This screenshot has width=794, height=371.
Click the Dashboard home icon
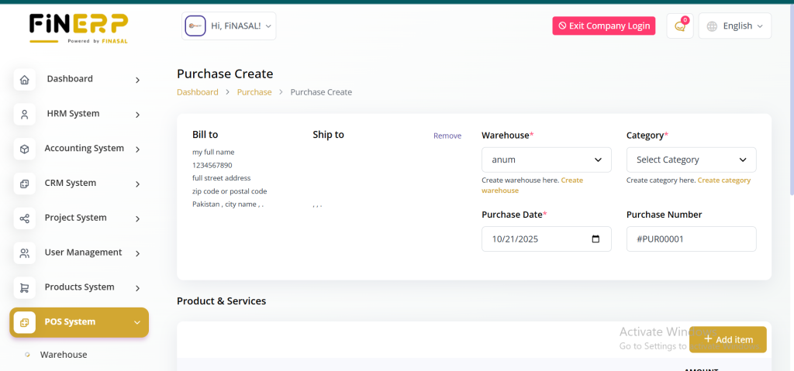click(x=25, y=80)
